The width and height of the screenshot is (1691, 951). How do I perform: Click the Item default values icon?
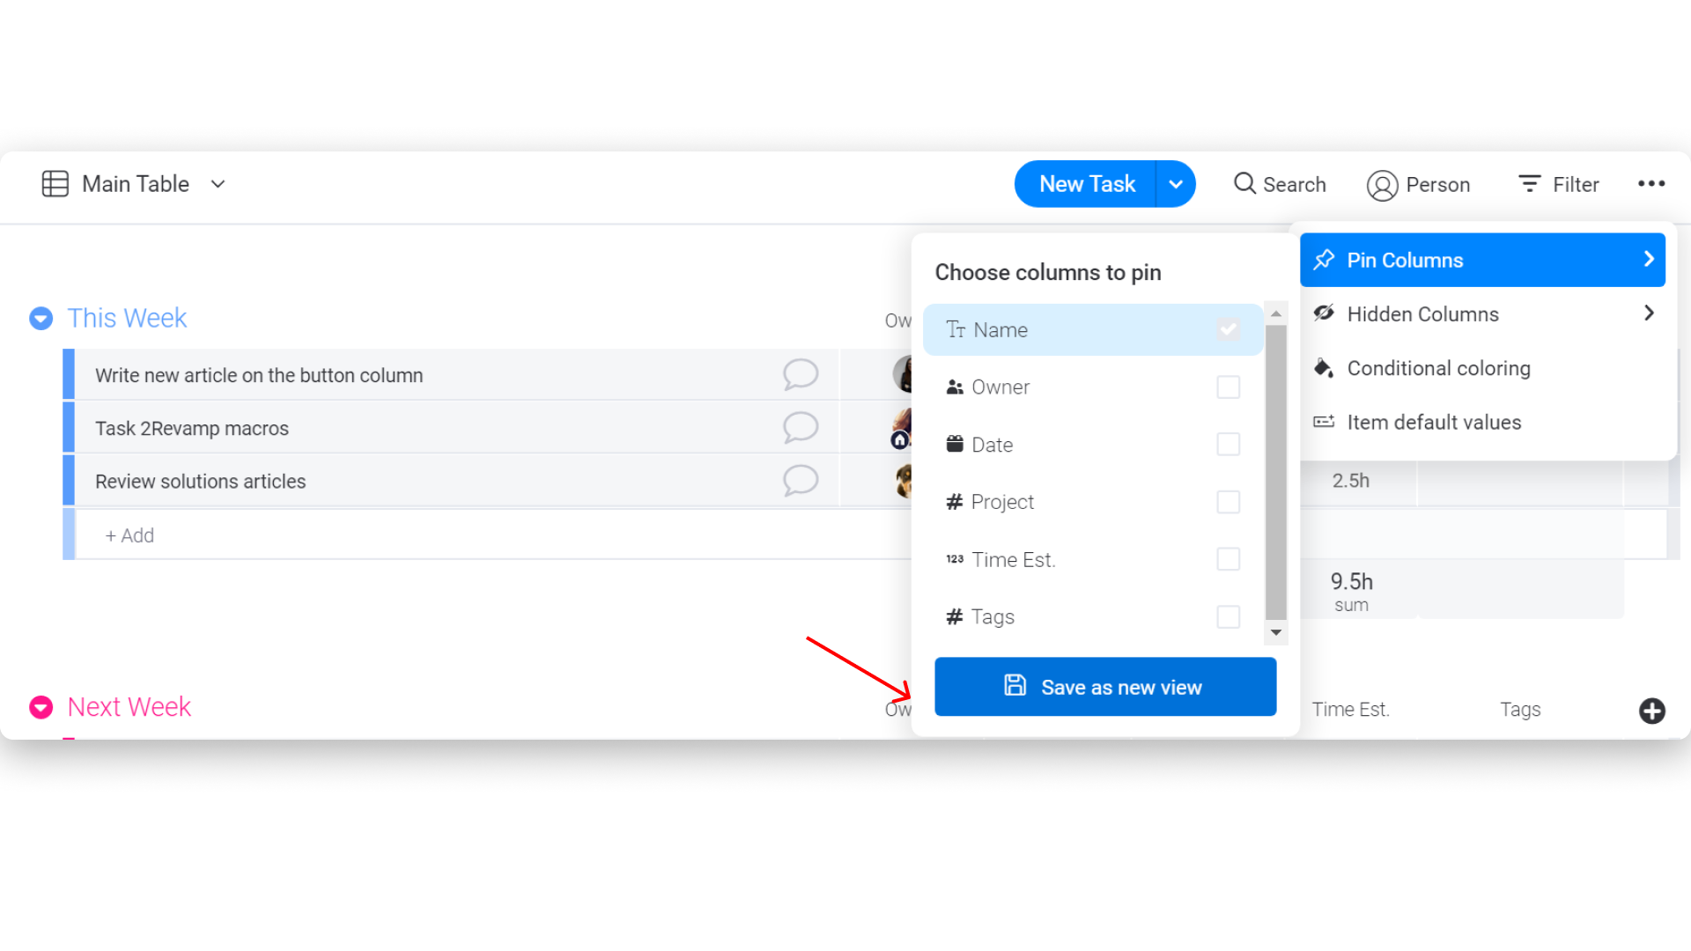coord(1324,422)
